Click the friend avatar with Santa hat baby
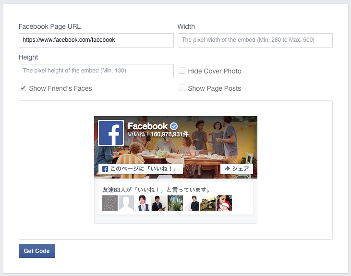351x276 pixels. (x=224, y=203)
